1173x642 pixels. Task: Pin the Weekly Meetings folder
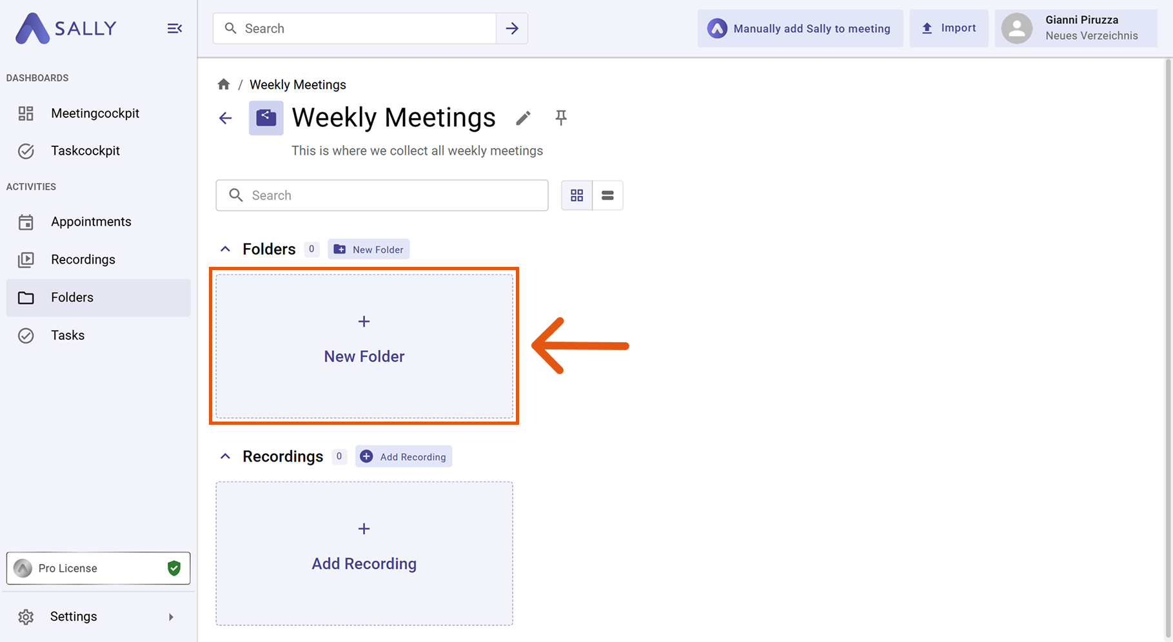[x=561, y=117]
